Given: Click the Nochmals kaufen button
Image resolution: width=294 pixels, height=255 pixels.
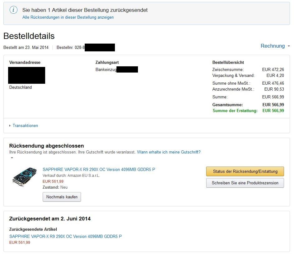Looking at the screenshot, I should click(x=62, y=197).
